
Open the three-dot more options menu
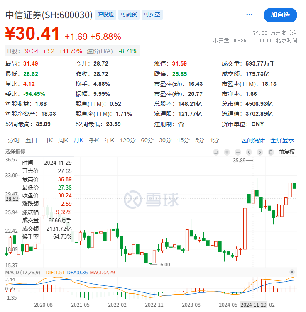pyautogui.click(x=249, y=15)
